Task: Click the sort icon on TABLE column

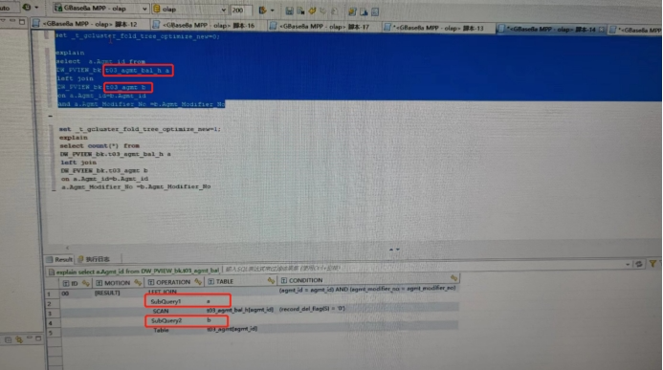Action: [271, 280]
